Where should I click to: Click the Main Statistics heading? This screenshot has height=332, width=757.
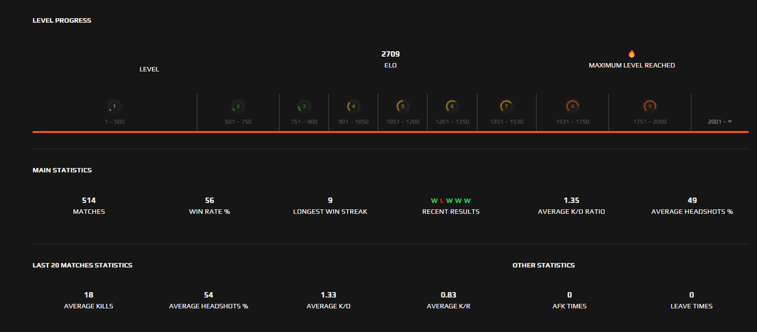[x=62, y=170]
